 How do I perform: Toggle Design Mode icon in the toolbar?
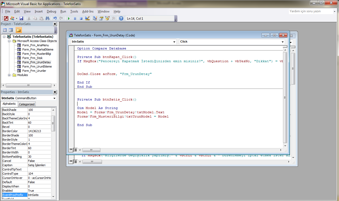tap(87, 18)
